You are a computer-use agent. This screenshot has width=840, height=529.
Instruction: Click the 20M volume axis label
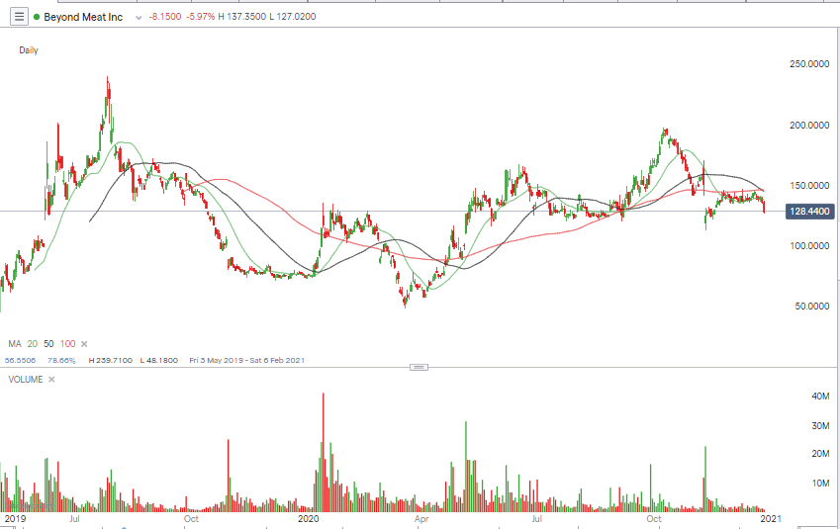(x=820, y=454)
